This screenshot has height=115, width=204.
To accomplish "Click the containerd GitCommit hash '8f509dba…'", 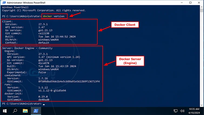I will point(69,81).
